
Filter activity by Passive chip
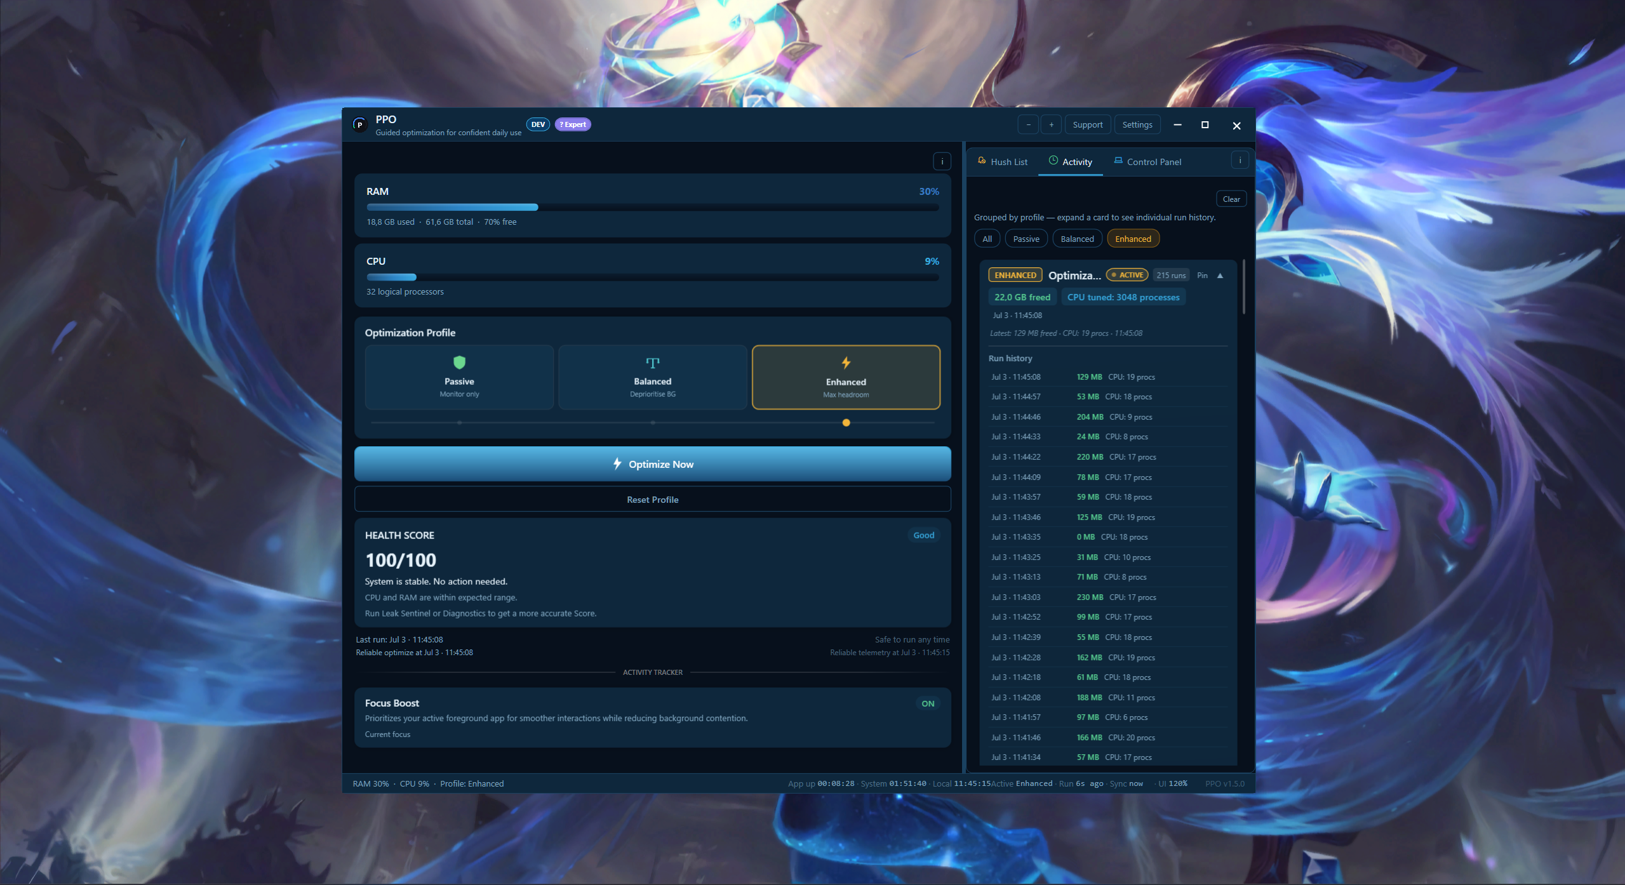tap(1026, 239)
